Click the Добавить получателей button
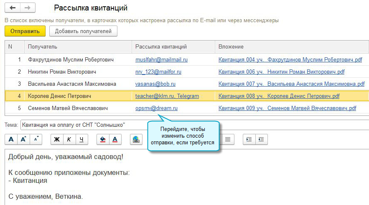369x205 pixels. click(x=83, y=31)
